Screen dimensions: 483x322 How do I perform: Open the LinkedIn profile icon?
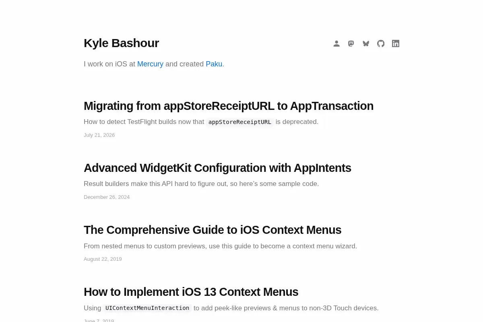(396, 43)
